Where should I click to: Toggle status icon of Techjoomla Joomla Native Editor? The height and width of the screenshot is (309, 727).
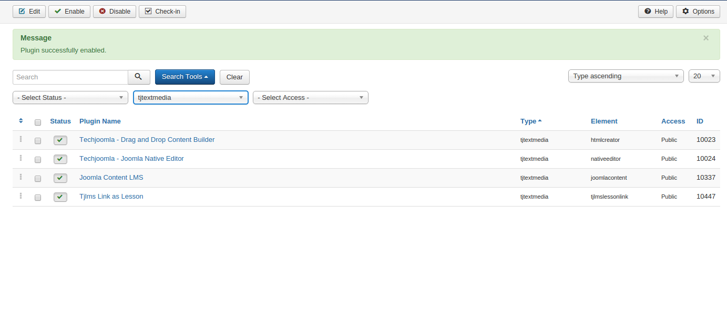pos(60,159)
